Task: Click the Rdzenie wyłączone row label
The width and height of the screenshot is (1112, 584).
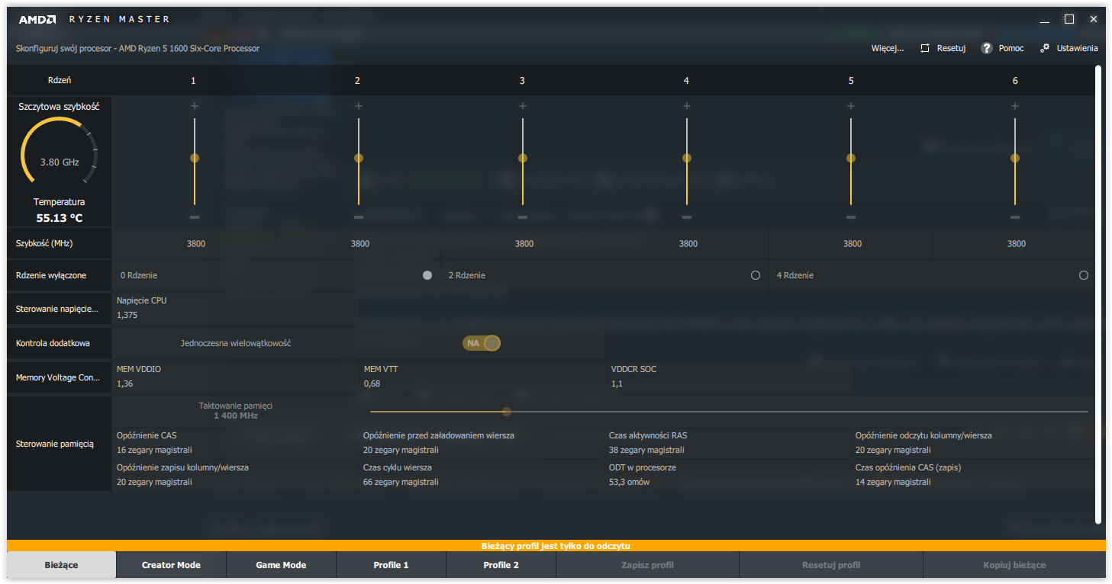Action: coord(51,275)
